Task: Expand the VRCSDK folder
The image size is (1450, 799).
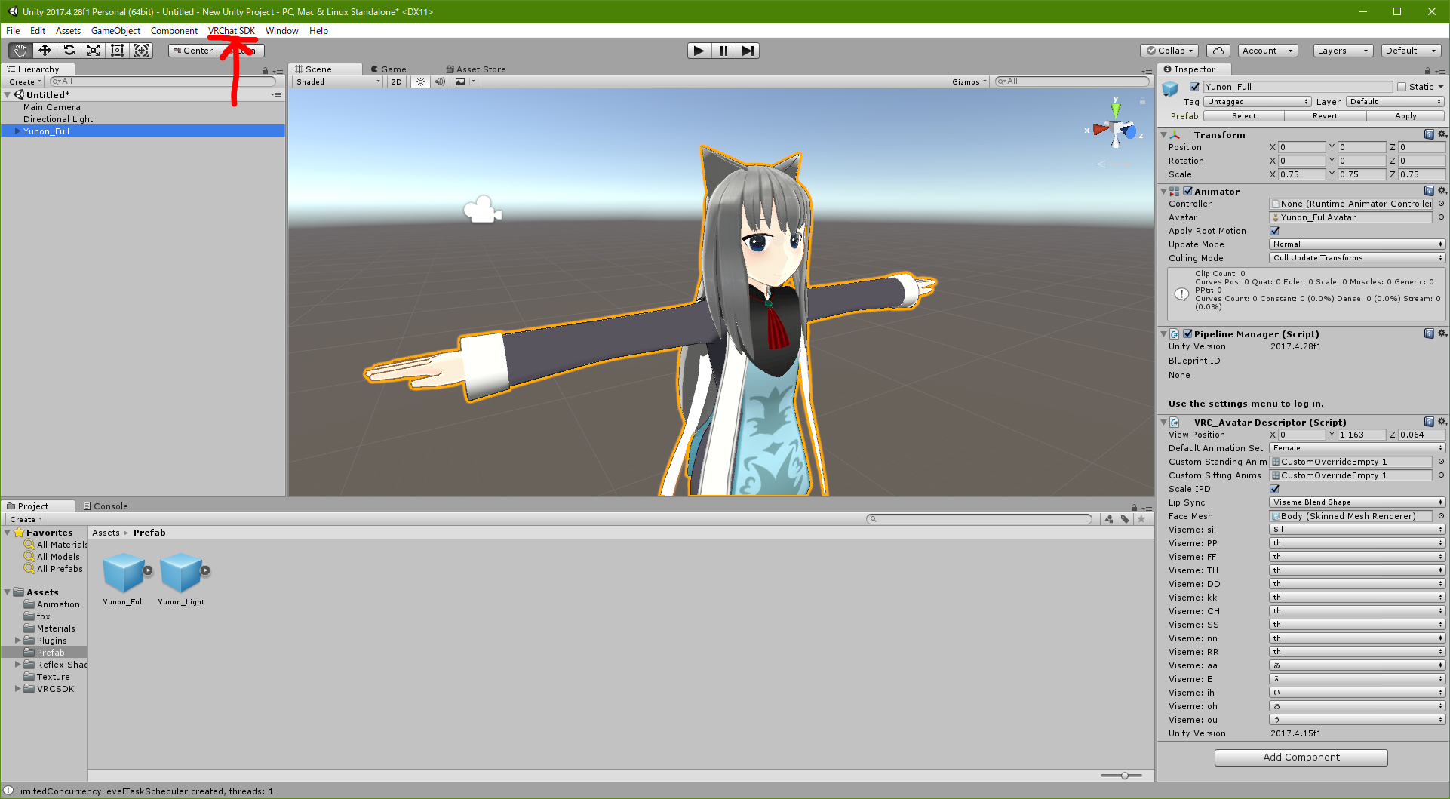Action: (17, 689)
